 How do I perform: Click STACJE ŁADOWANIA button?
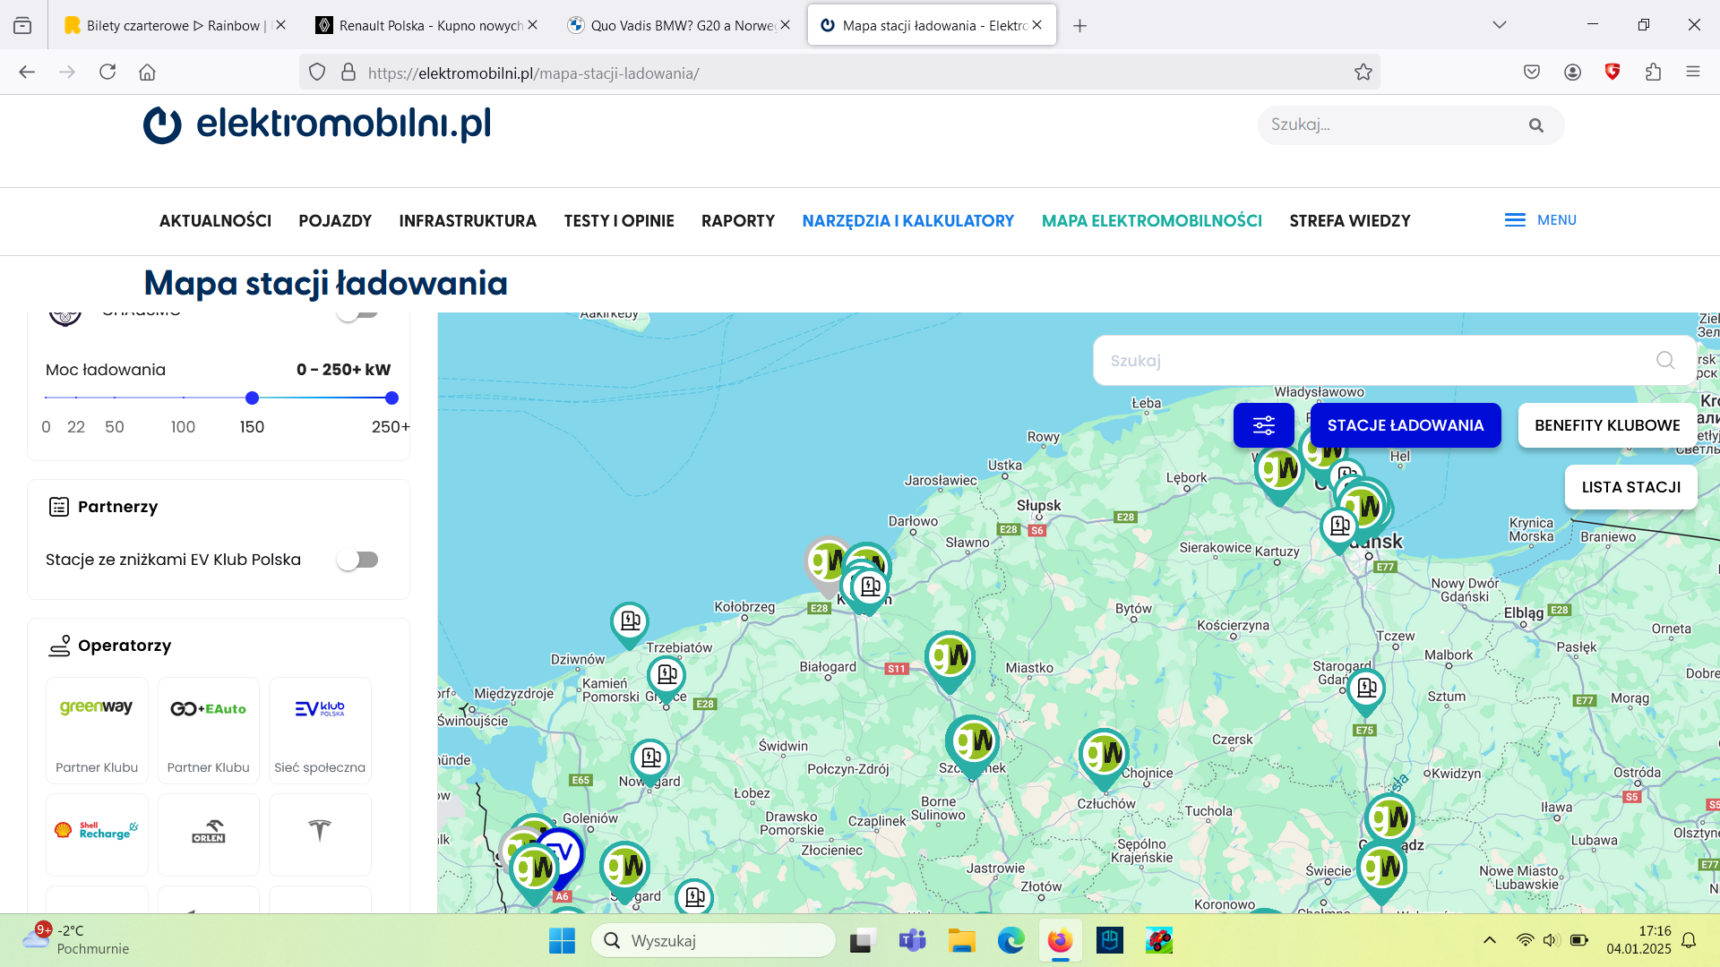(x=1406, y=425)
